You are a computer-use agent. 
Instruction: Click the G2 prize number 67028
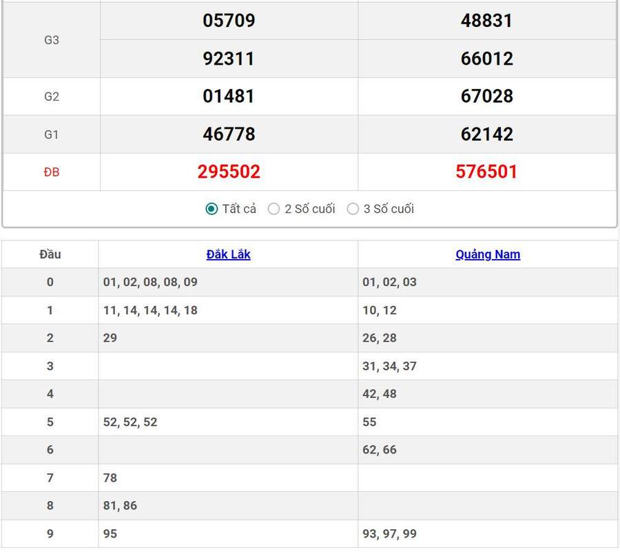coord(486,96)
